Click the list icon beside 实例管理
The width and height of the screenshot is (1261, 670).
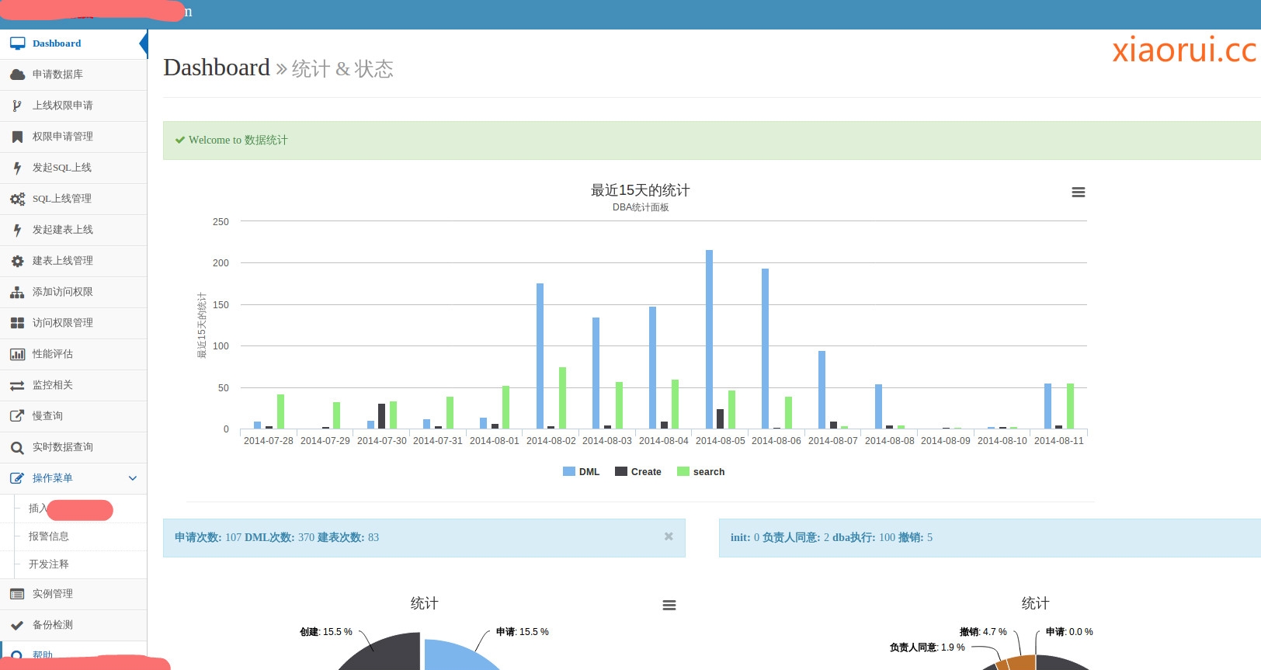(17, 594)
